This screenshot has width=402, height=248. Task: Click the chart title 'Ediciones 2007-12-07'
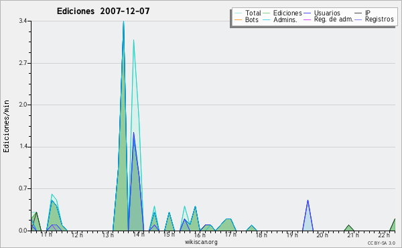click(x=103, y=11)
